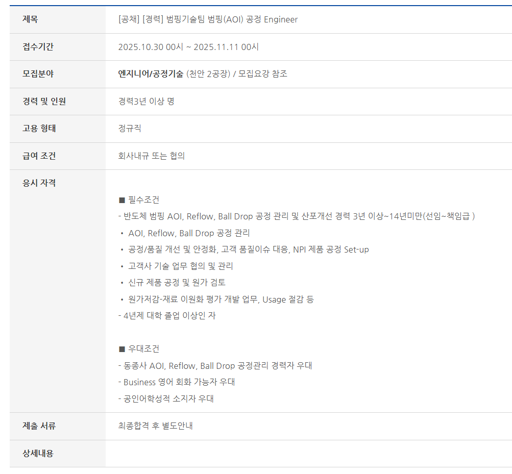Click the ■ 우대조건 heading
The image size is (512, 474).
pos(139,349)
